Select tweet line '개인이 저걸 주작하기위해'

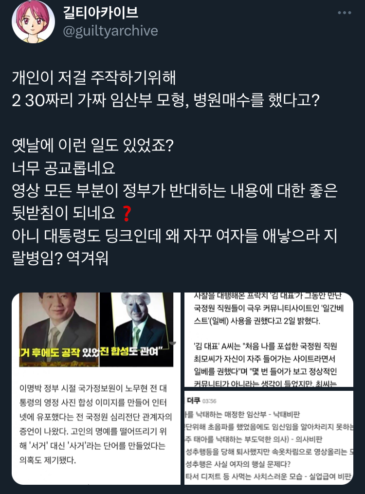pos(94,78)
